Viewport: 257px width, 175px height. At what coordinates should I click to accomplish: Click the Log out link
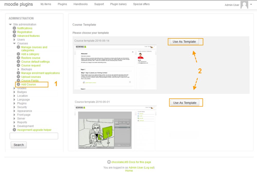tap(149, 168)
